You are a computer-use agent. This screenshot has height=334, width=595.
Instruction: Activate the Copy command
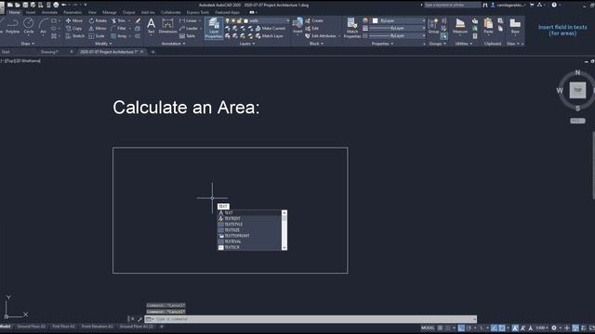74,29
